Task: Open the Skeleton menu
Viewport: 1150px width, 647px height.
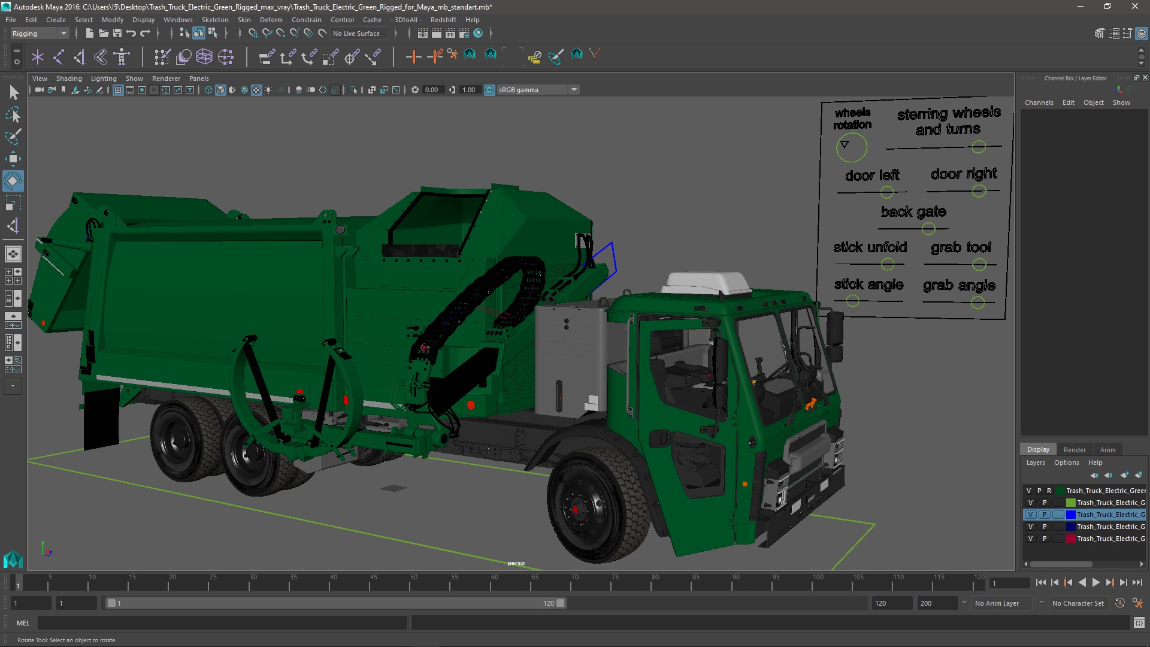Action: 215,20
